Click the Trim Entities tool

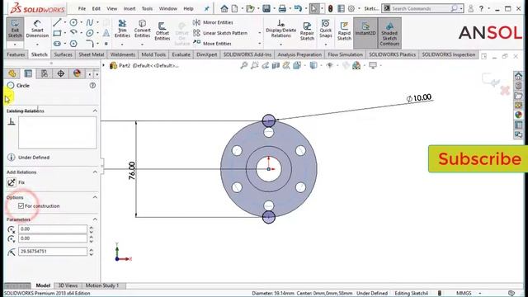click(x=122, y=28)
